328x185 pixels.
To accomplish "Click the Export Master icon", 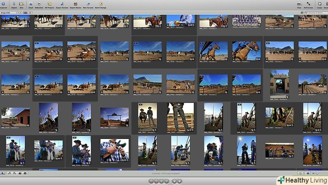I will (75, 5).
